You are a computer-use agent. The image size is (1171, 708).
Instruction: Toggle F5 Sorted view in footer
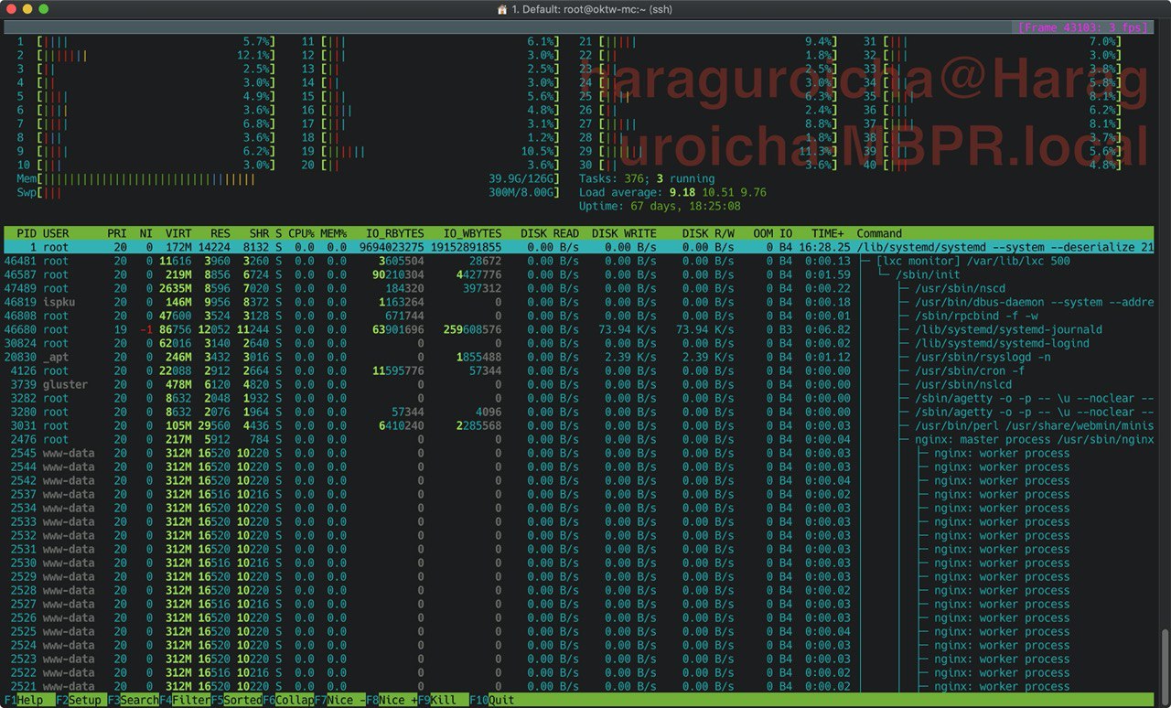[237, 701]
